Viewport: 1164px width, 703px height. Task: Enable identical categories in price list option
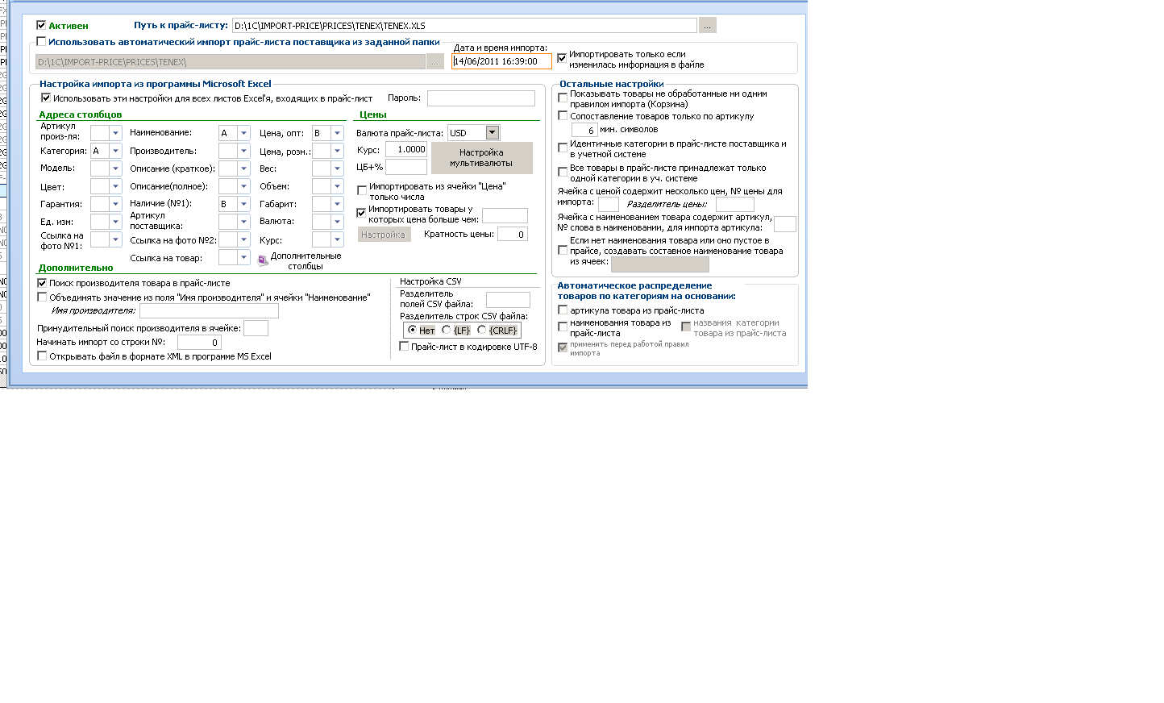pos(563,148)
